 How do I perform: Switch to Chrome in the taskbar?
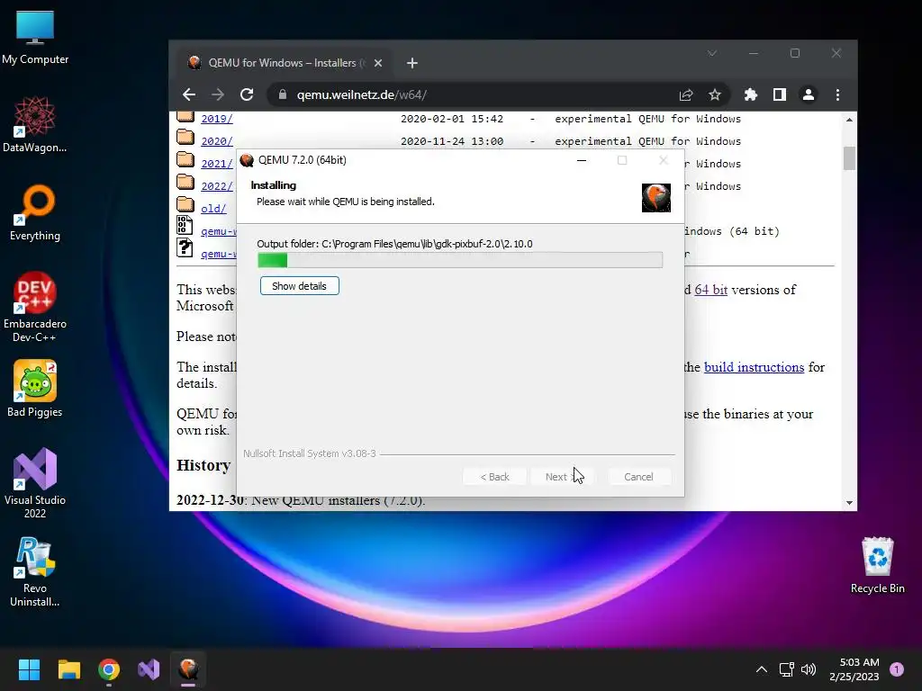pyautogui.click(x=109, y=669)
